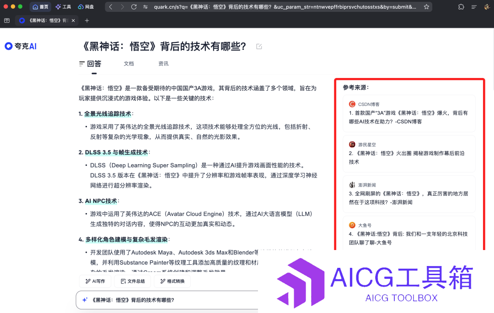Click the heading 多样化角色建模与复杂毛发渲染

[x=126, y=240]
